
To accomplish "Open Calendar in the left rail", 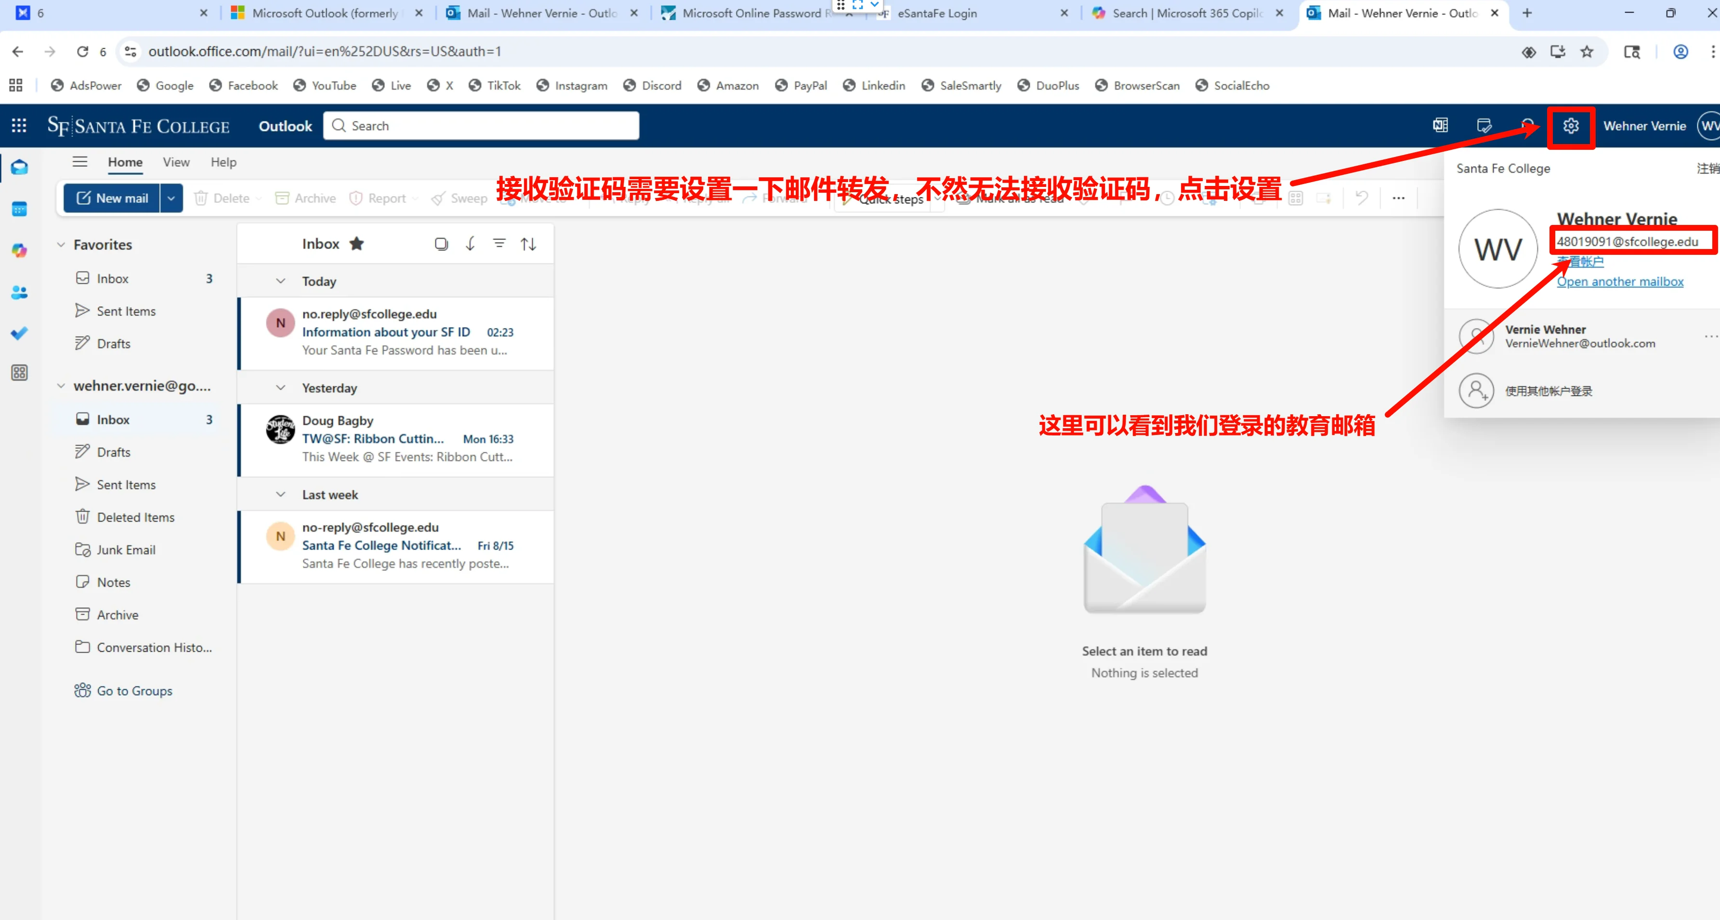I will 19,209.
